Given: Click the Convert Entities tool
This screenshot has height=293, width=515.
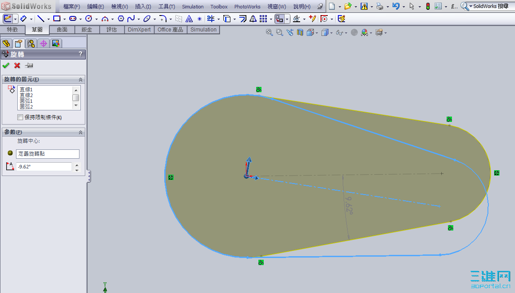Looking at the screenshot, I should pyautogui.click(x=226, y=19).
